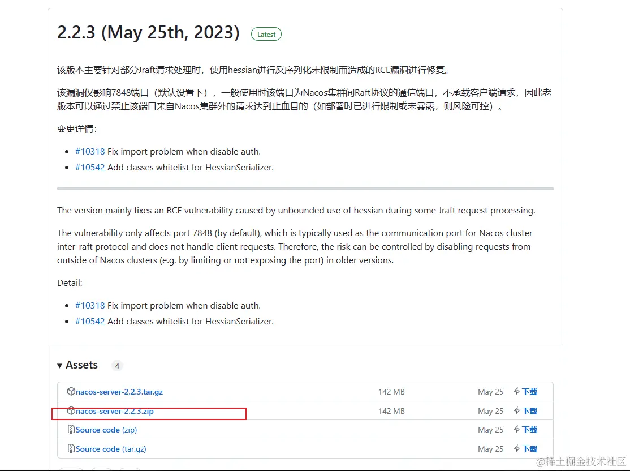The image size is (630, 471).
Task: Click the file icon beside Source code (tar.gz)
Action: coord(71,448)
